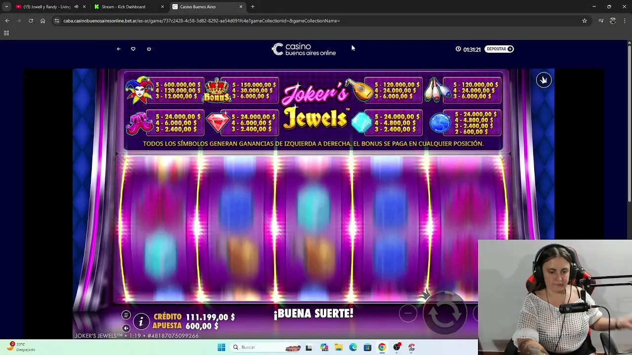The image size is (632, 355).
Task: Open the media control icon in toolbar
Action: point(601,21)
